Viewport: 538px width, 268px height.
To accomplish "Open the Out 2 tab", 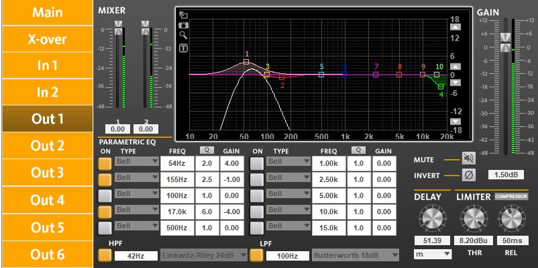I will [48, 146].
